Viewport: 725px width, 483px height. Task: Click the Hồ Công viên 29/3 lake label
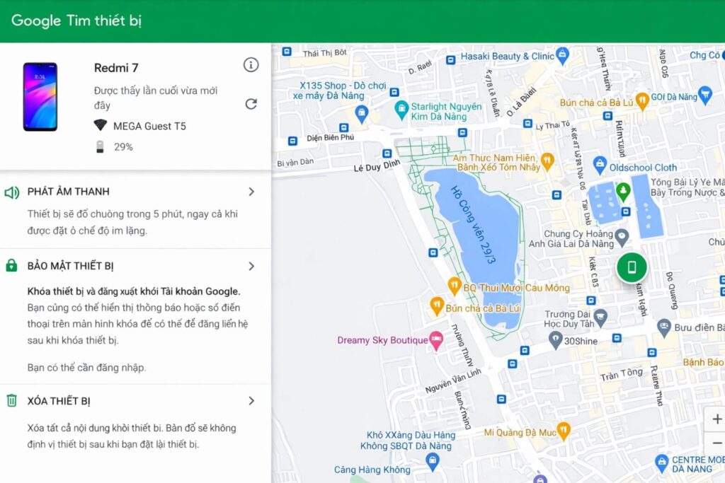point(473,225)
